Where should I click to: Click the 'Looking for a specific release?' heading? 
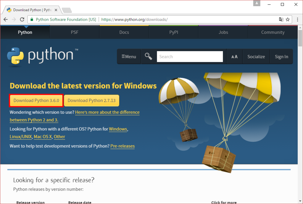[x=54, y=180]
